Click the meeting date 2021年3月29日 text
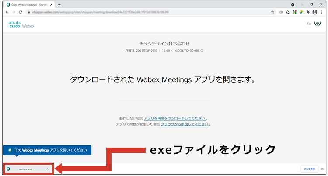Image resolution: width=328 pixels, height=176 pixels. point(147,51)
